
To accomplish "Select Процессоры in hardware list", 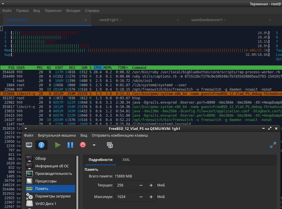I will tap(50, 181).
